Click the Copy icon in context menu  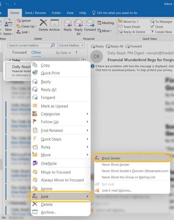pyautogui.click(x=35, y=65)
